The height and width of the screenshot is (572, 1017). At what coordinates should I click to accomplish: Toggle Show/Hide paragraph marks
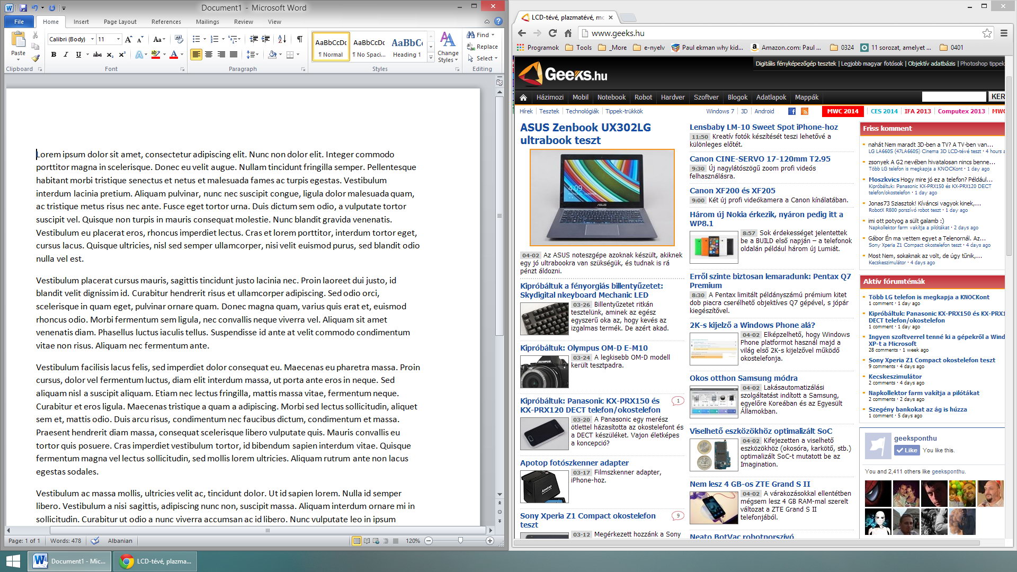point(300,39)
